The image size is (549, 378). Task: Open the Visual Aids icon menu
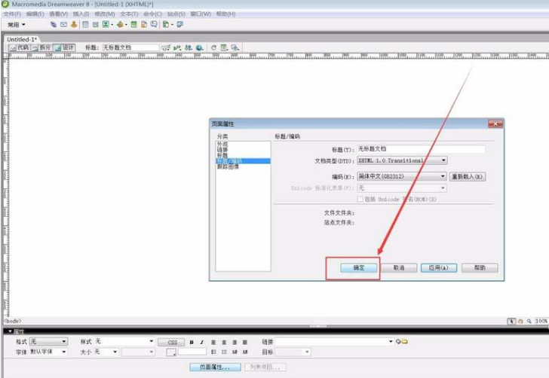pyautogui.click(x=235, y=47)
